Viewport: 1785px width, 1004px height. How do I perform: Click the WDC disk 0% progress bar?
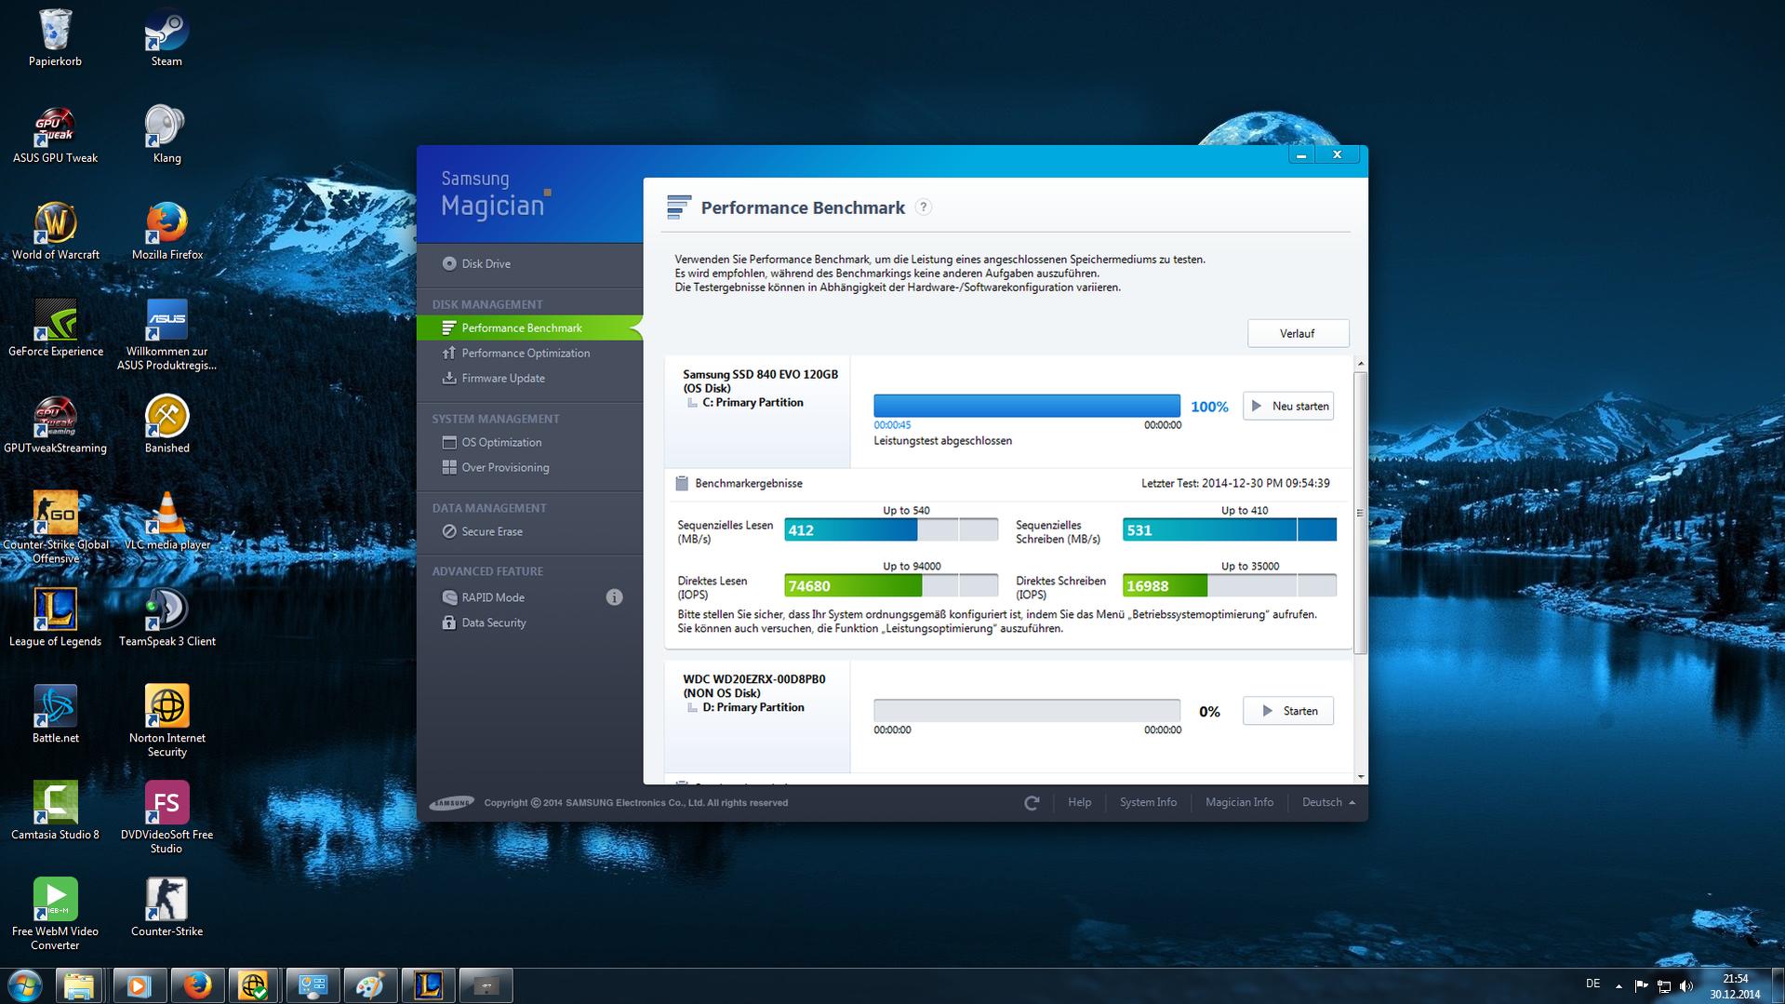pyautogui.click(x=1027, y=711)
